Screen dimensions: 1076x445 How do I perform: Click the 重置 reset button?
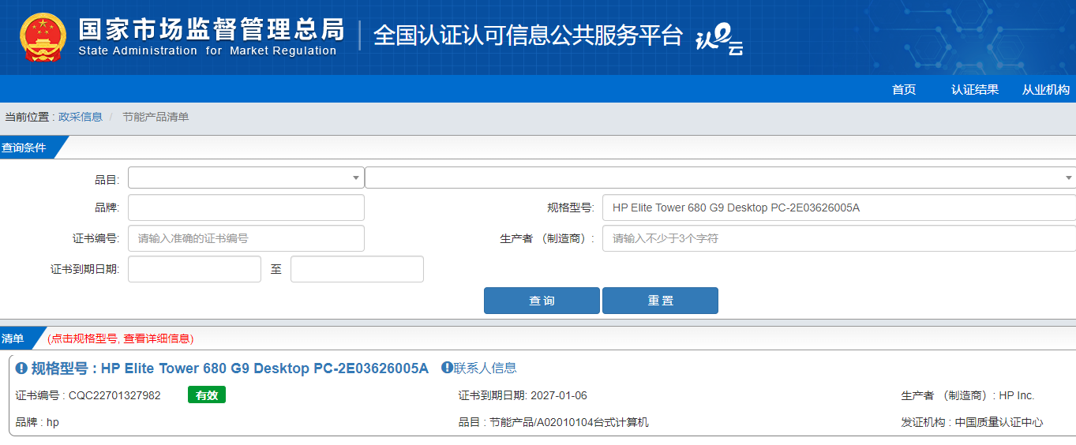click(660, 301)
